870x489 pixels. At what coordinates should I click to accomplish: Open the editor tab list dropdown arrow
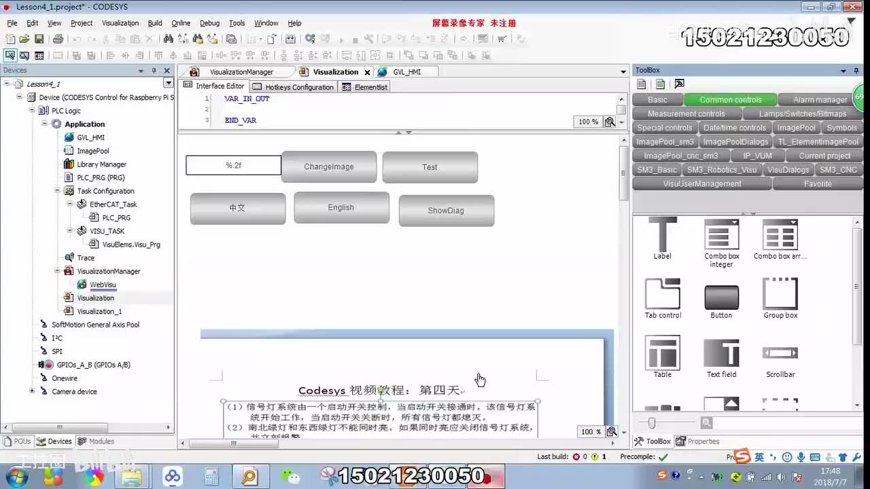[x=623, y=72]
